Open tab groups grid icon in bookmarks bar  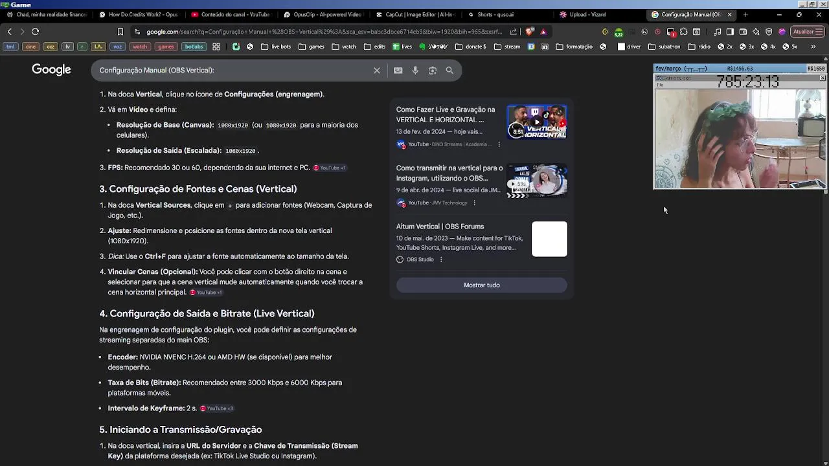point(216,47)
